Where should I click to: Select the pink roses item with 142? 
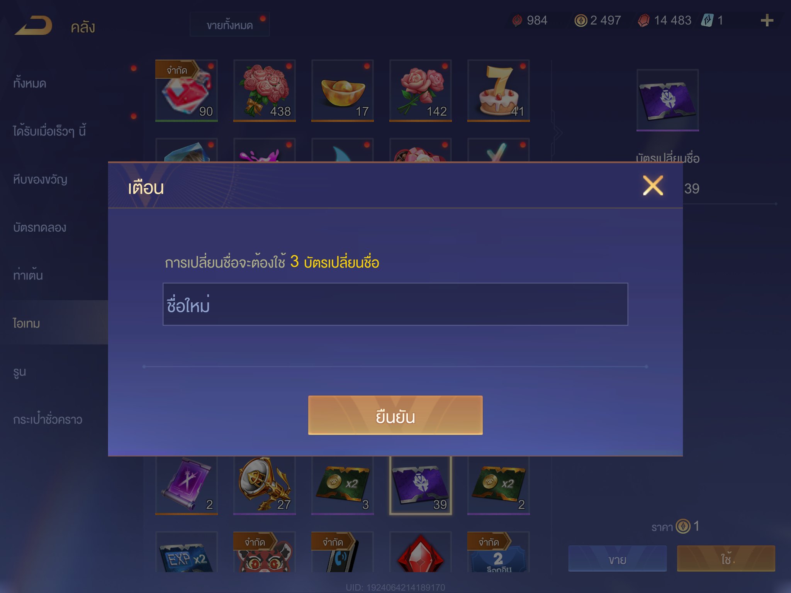421,91
